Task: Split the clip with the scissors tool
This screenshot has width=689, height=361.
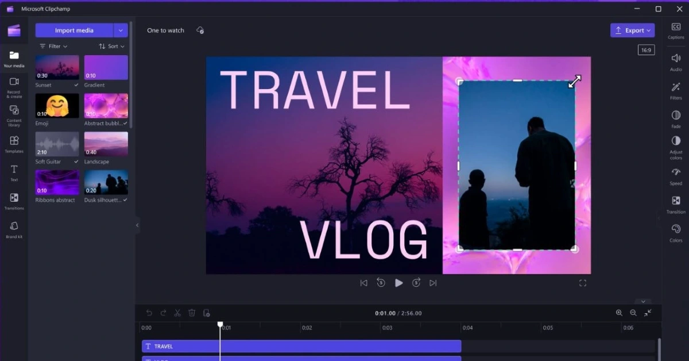Action: tap(177, 313)
